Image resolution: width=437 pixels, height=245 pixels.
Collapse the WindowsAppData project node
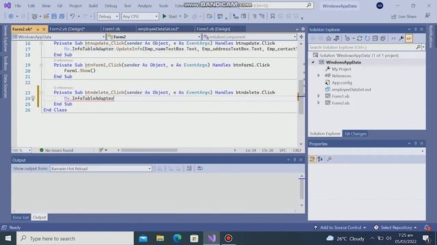tap(313, 62)
